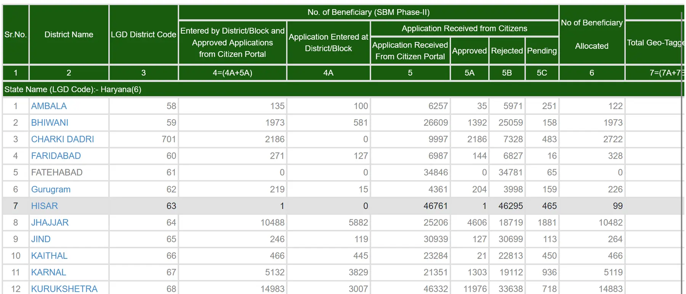Open the JIND district link
Image resolution: width=686 pixels, height=294 pixels.
[41, 239]
